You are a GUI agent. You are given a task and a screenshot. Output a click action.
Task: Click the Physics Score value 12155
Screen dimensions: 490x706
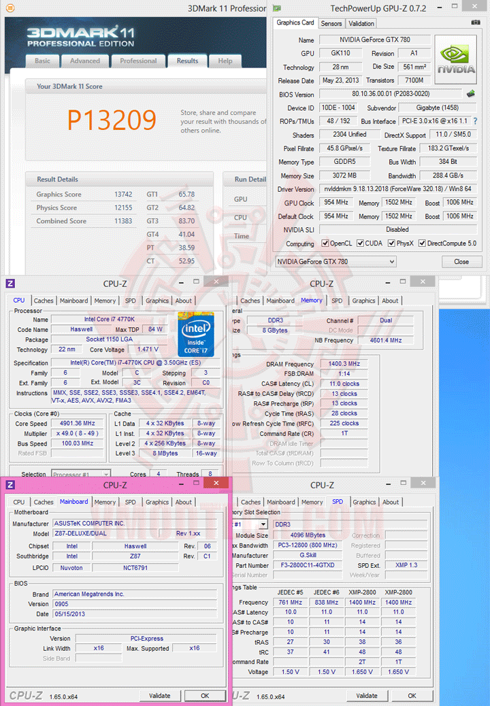tap(123, 208)
